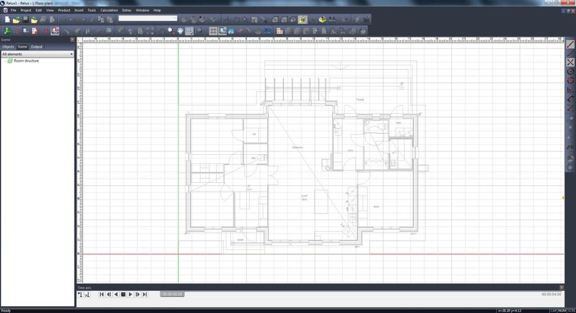Play time axis in reverse

(x=116, y=294)
